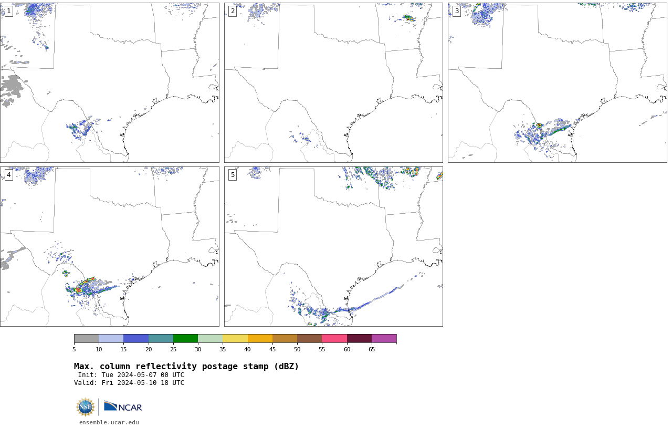Click the NSF logo icon
The height and width of the screenshot is (428, 672).
click(x=85, y=407)
